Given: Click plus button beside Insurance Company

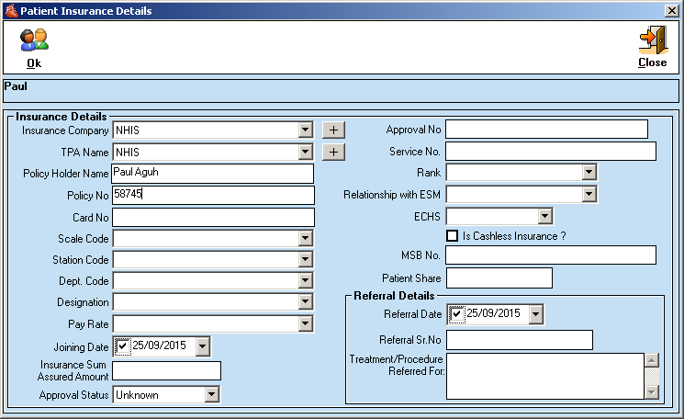Looking at the screenshot, I should tap(332, 130).
